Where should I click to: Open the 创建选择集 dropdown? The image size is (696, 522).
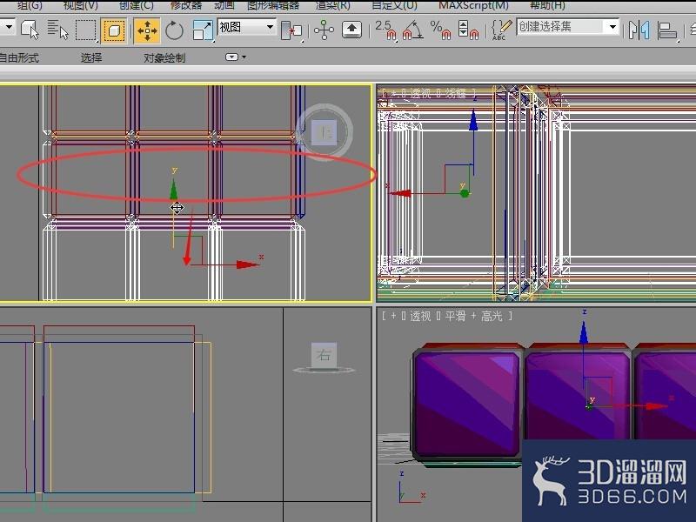pos(568,27)
